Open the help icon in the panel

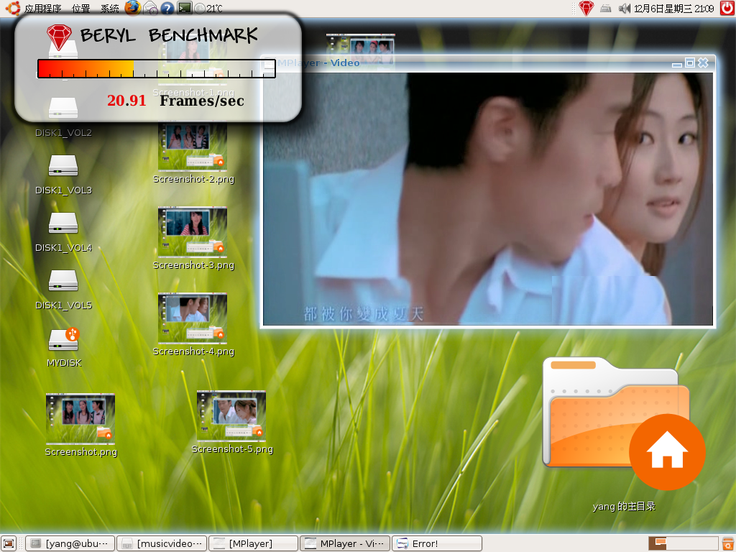tap(167, 7)
